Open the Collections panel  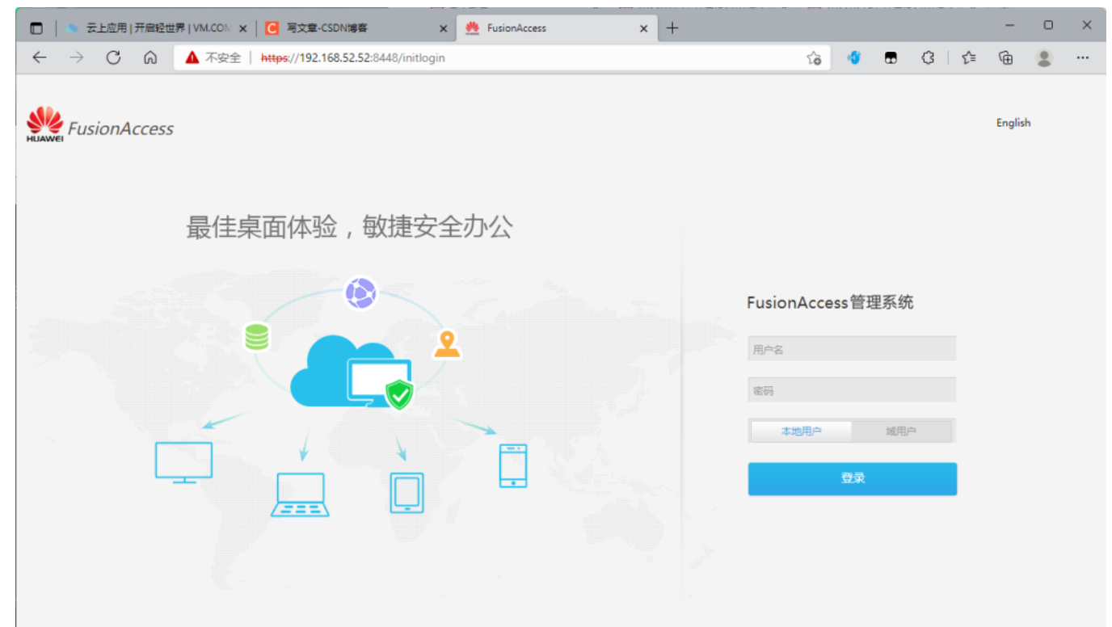click(x=1005, y=57)
